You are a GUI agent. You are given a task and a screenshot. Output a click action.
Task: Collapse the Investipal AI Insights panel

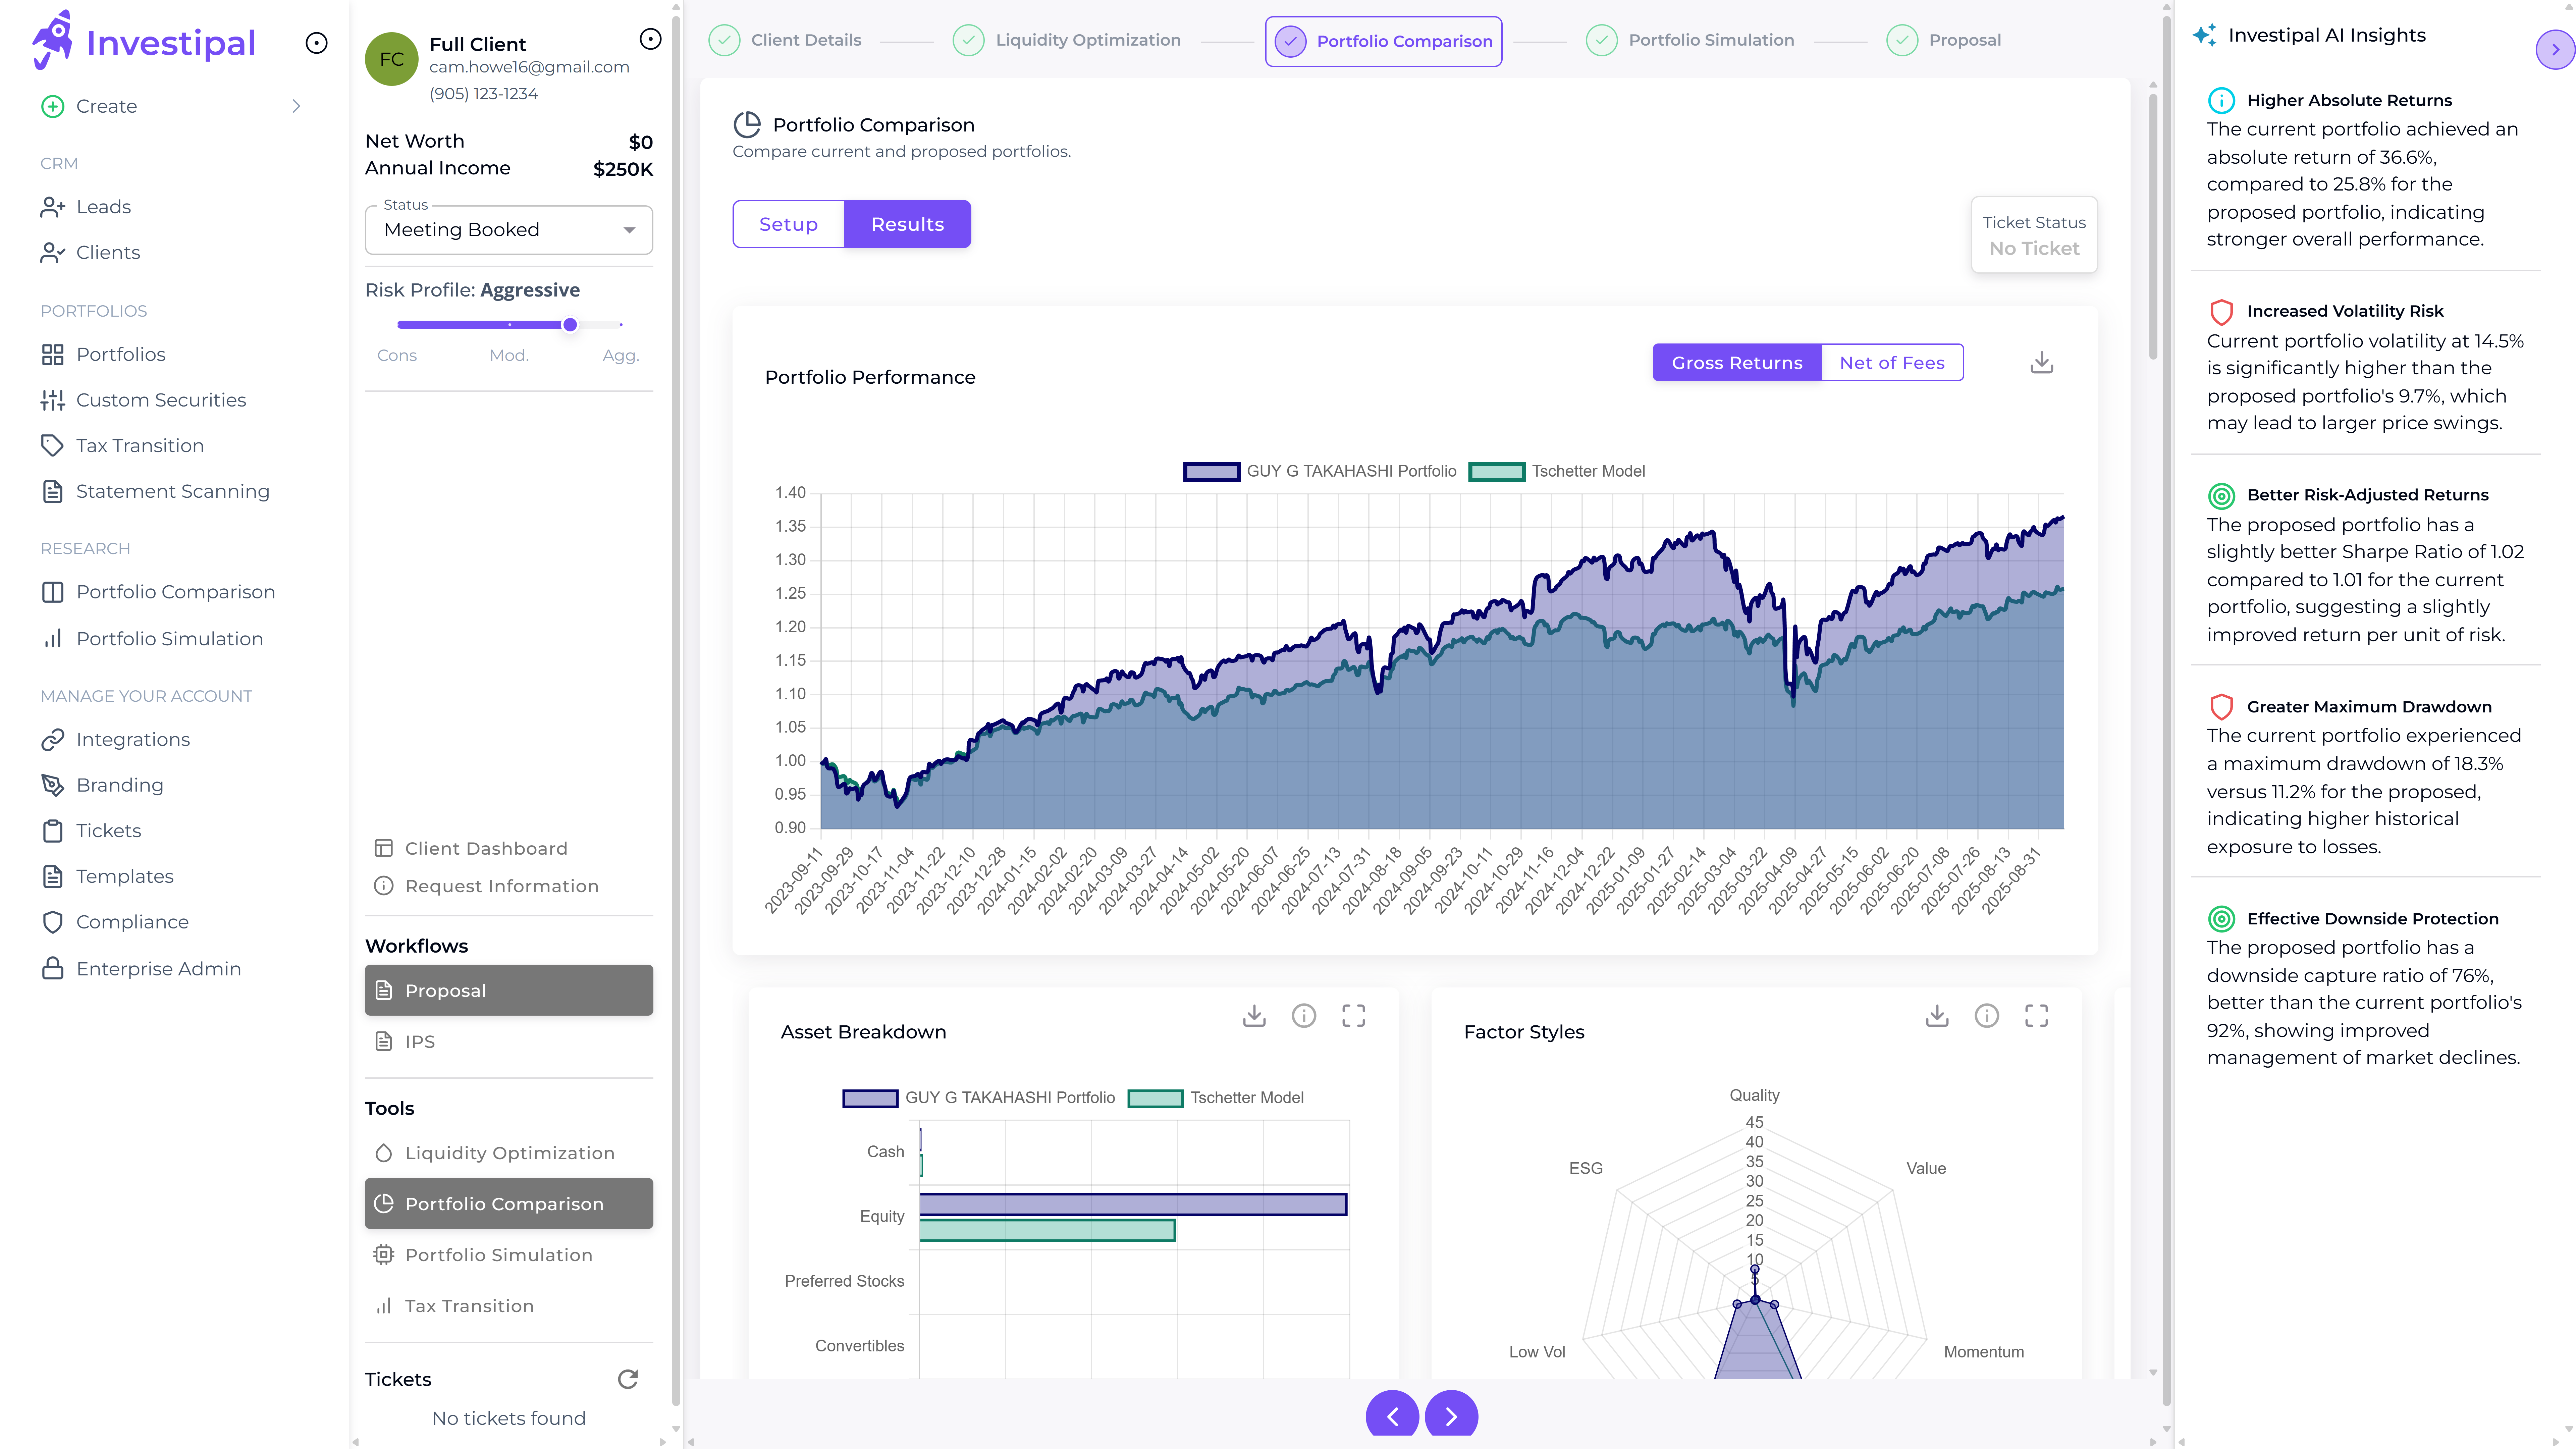[2556, 48]
